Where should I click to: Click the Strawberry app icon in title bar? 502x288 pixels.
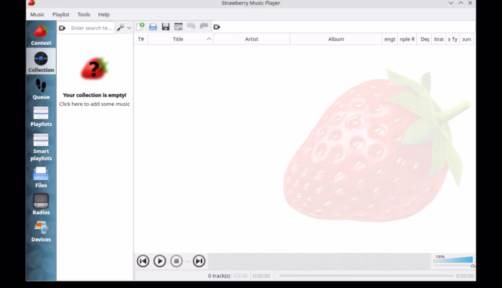(31, 3)
